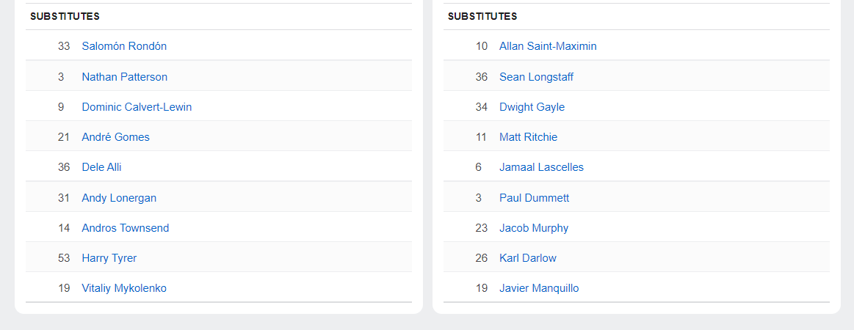View Dwight Gayle's player page
This screenshot has height=330, width=854.
532,107
